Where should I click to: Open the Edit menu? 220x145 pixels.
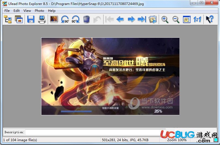pos(17,11)
